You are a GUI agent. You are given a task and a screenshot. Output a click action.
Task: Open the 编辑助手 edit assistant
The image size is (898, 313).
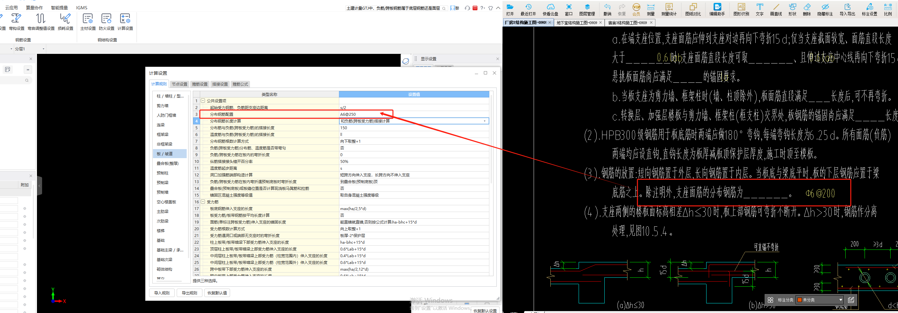coord(717,9)
